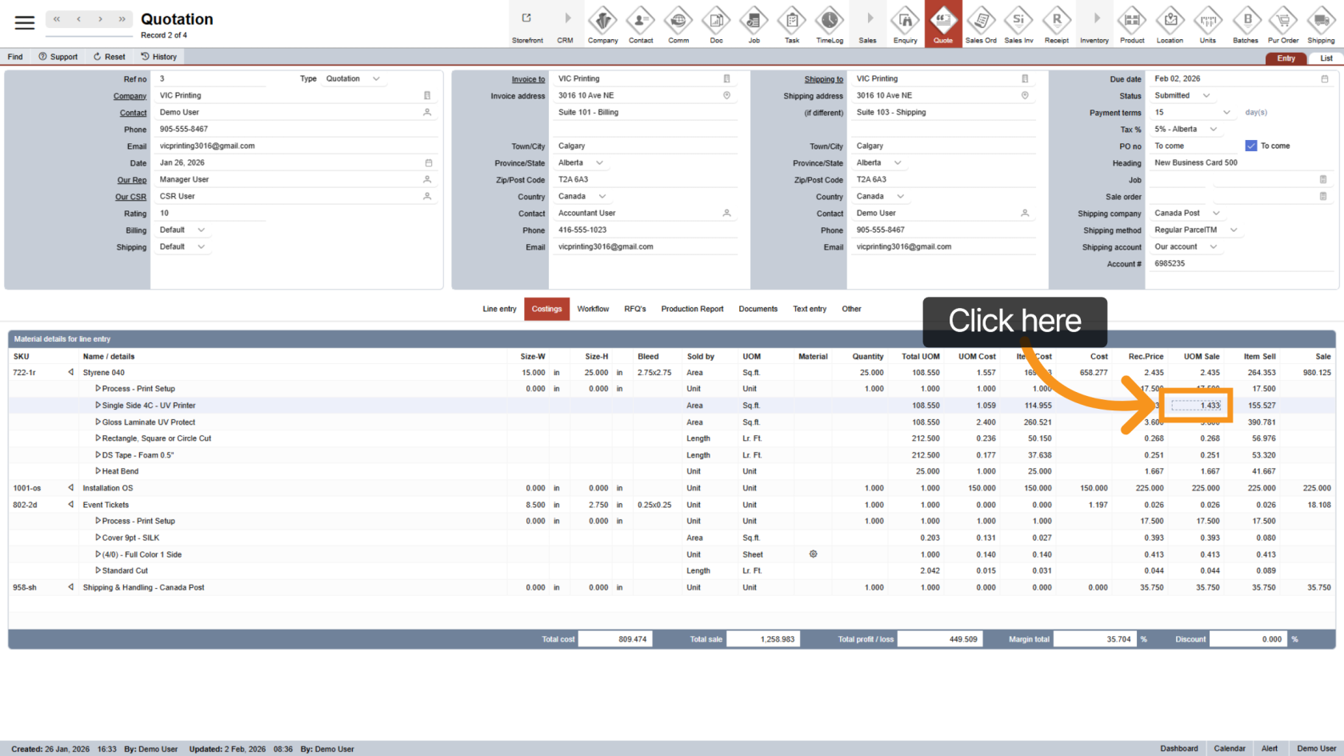Click the highlighted UOM Sale 1.433 field
1344x756 pixels.
(x=1197, y=406)
